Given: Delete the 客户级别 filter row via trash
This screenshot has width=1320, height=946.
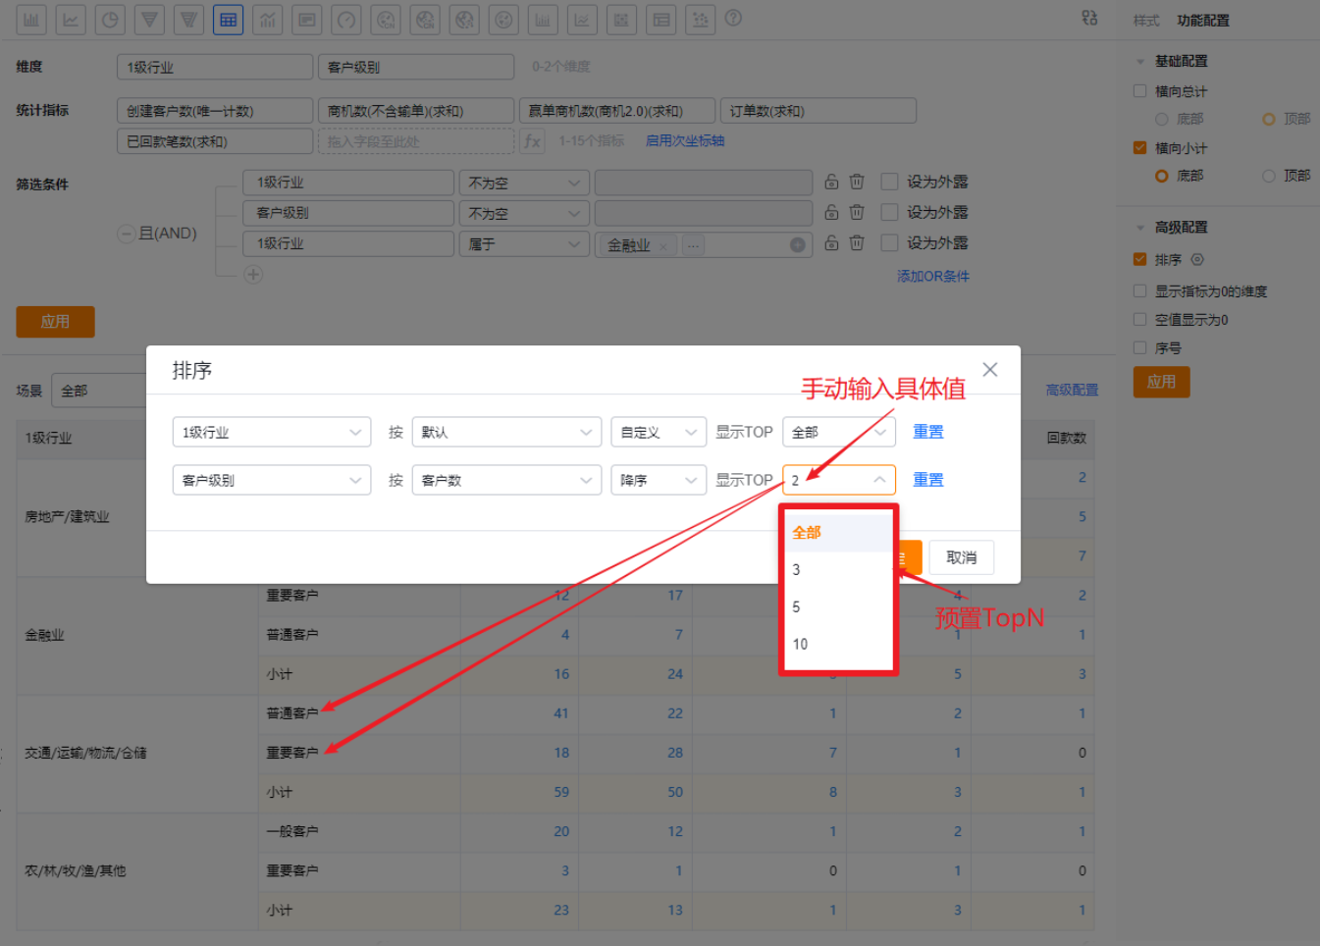Looking at the screenshot, I should (857, 212).
